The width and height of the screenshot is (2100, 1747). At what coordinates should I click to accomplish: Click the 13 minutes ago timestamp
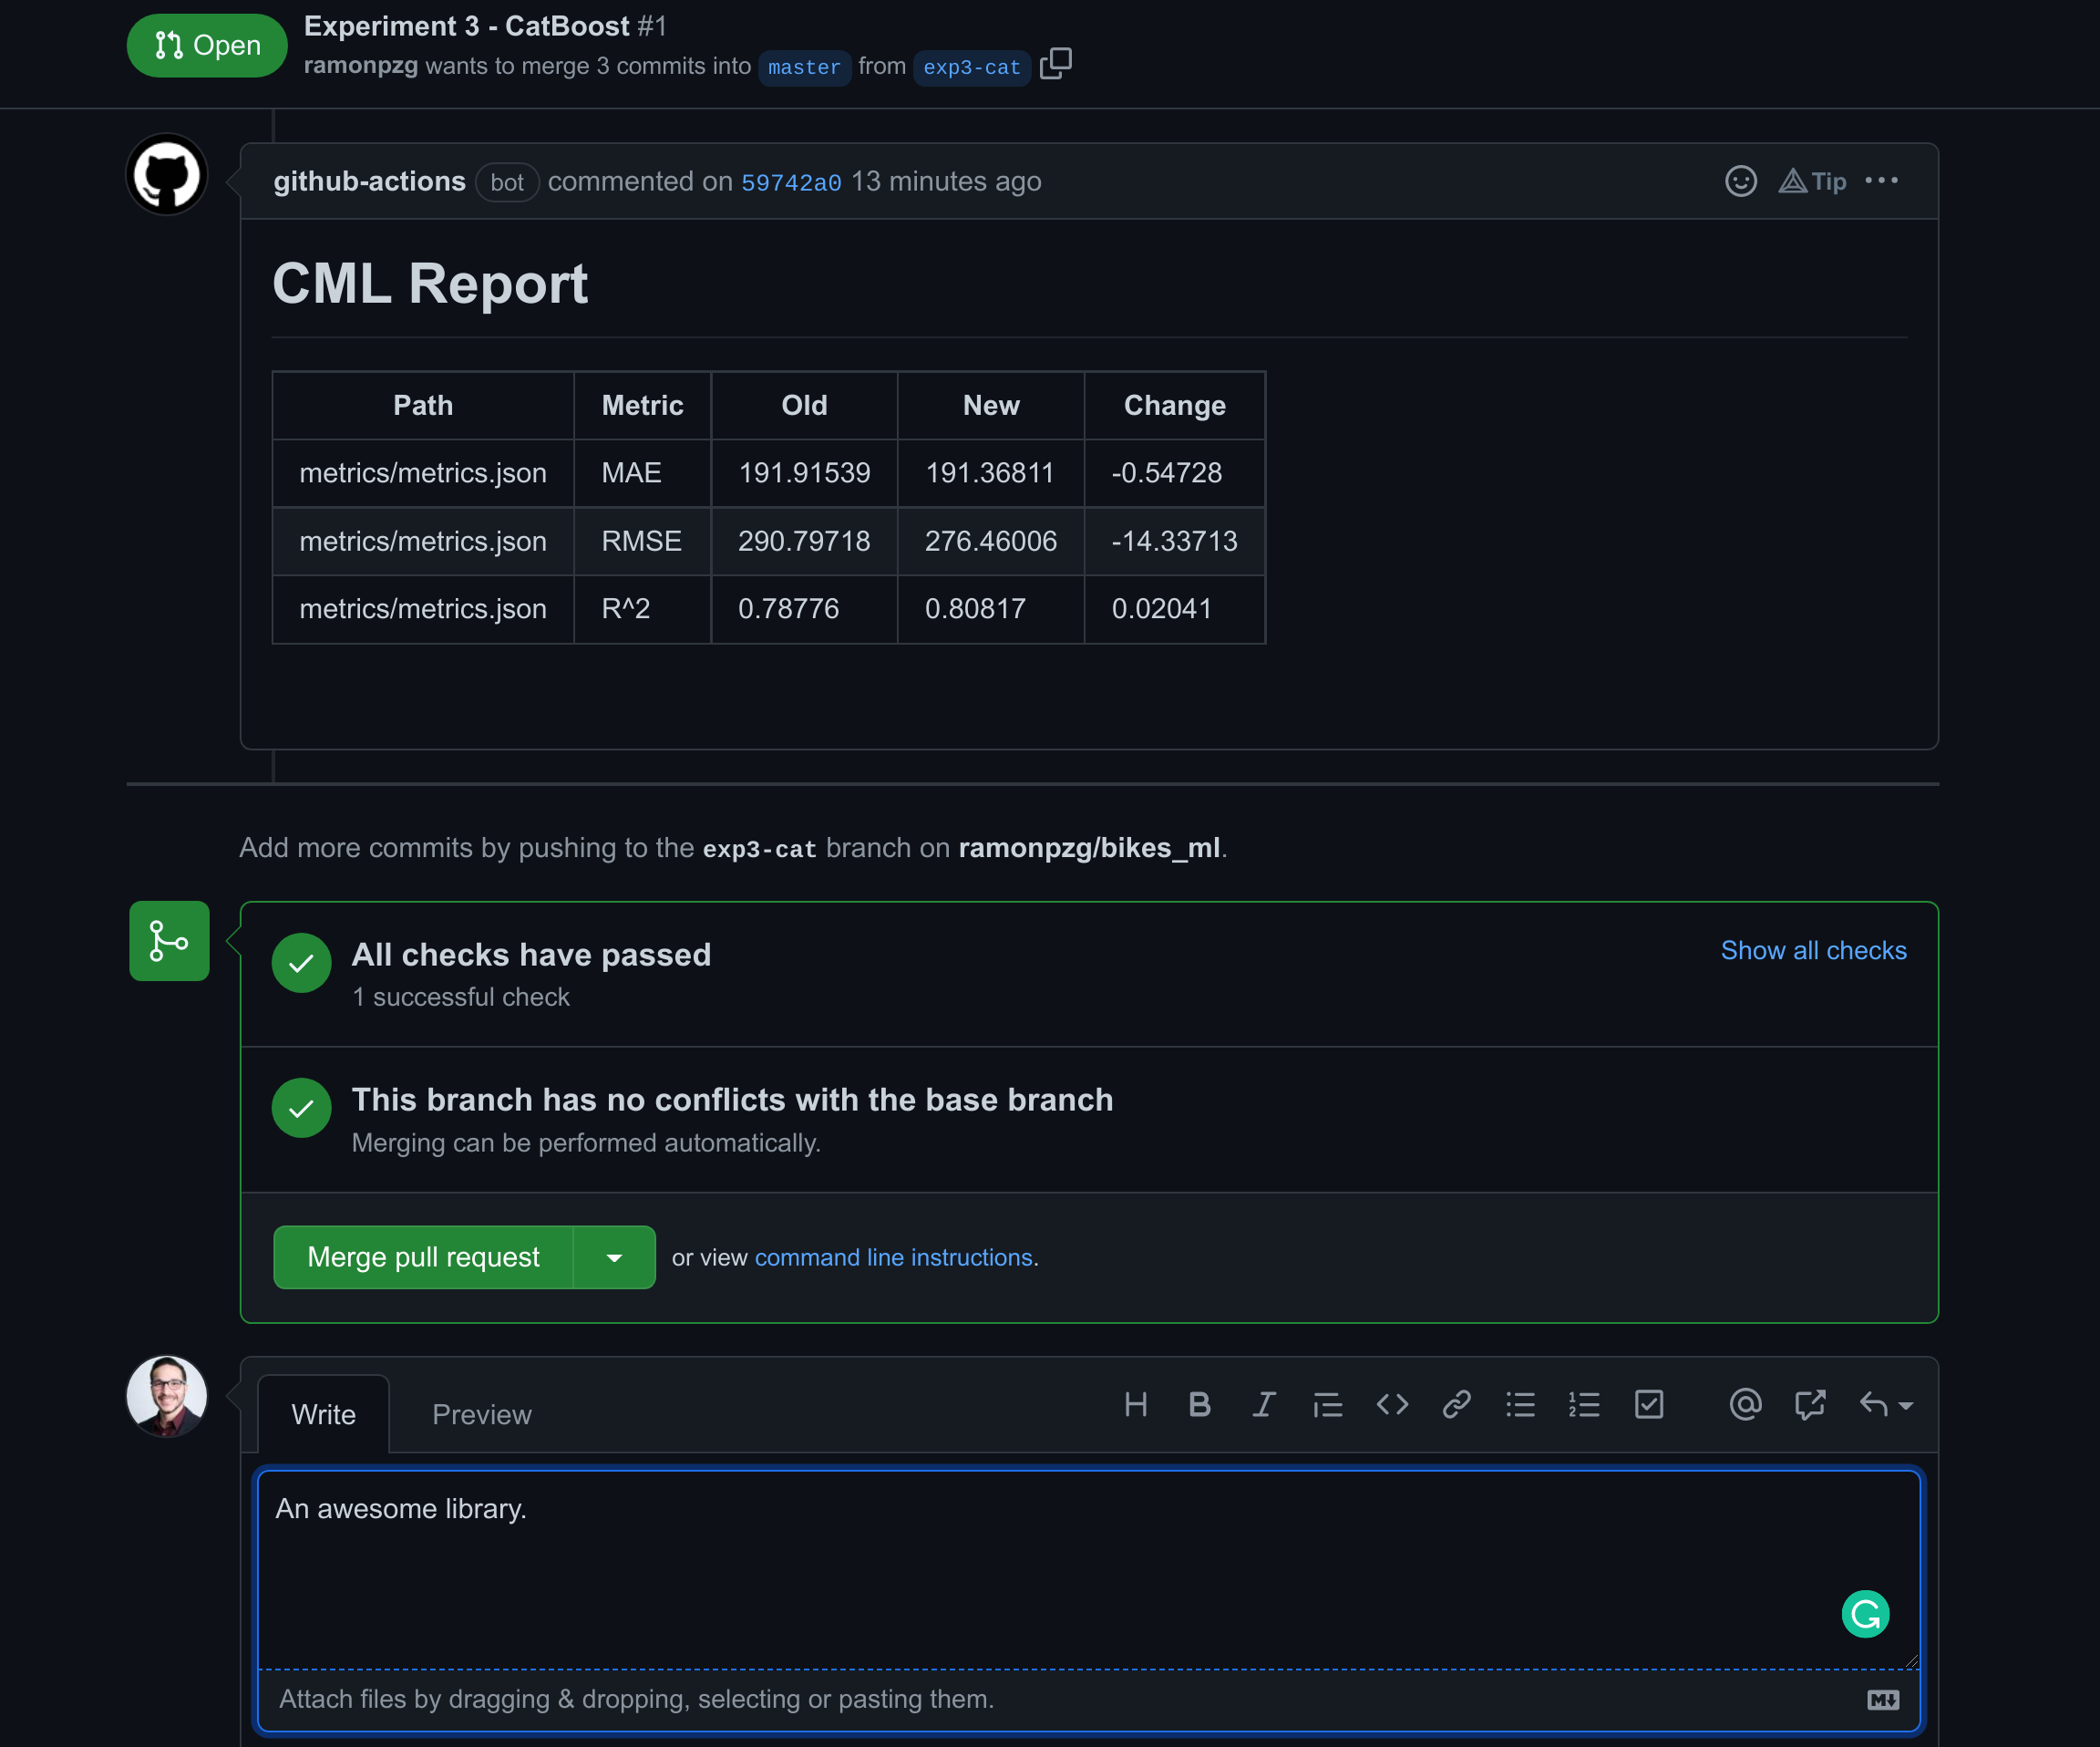(x=946, y=181)
